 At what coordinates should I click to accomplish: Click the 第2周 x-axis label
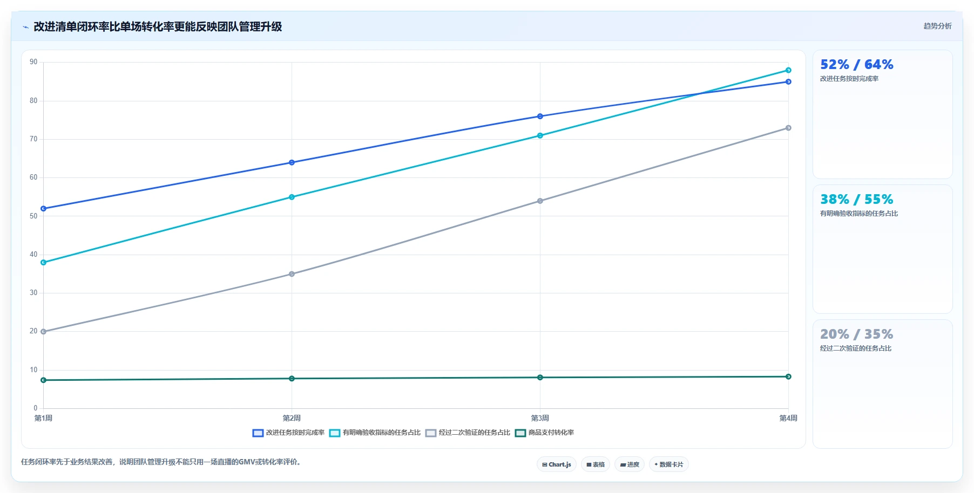(x=292, y=419)
